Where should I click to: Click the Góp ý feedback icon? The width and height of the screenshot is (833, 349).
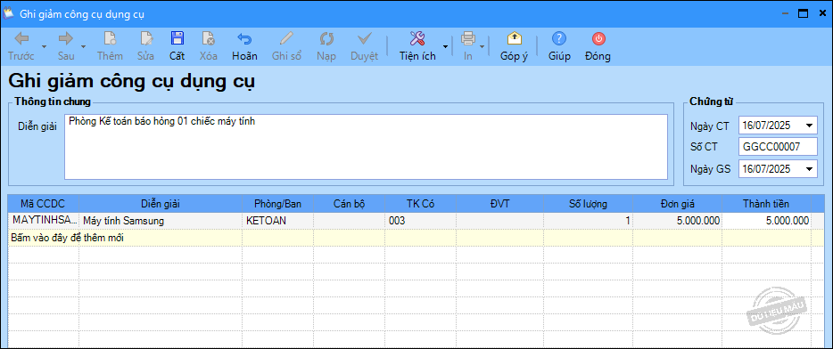tap(514, 38)
